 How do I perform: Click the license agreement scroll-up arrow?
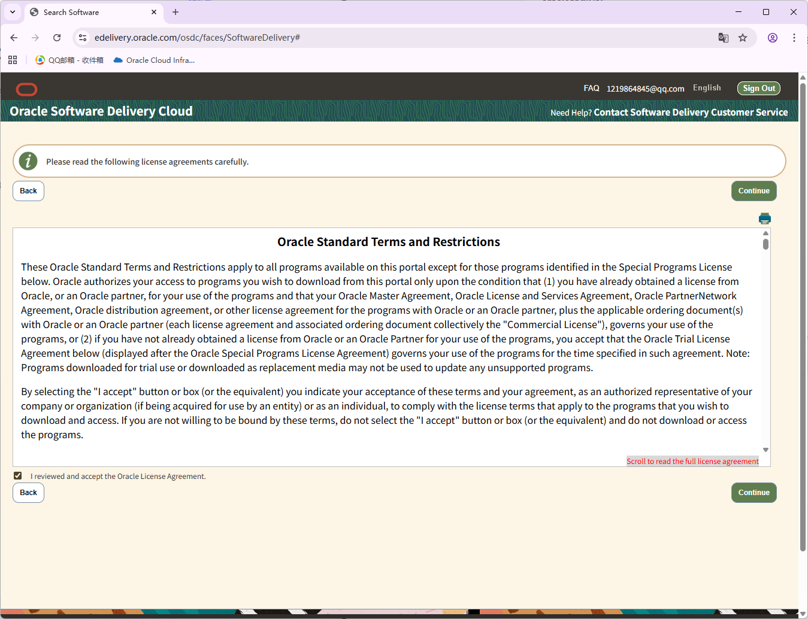click(x=765, y=233)
